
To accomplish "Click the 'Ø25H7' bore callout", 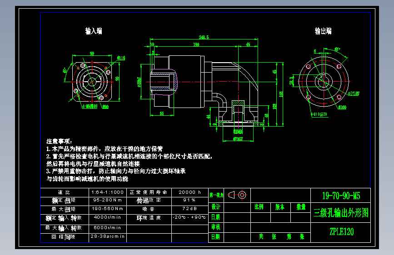I will tap(354, 93).
